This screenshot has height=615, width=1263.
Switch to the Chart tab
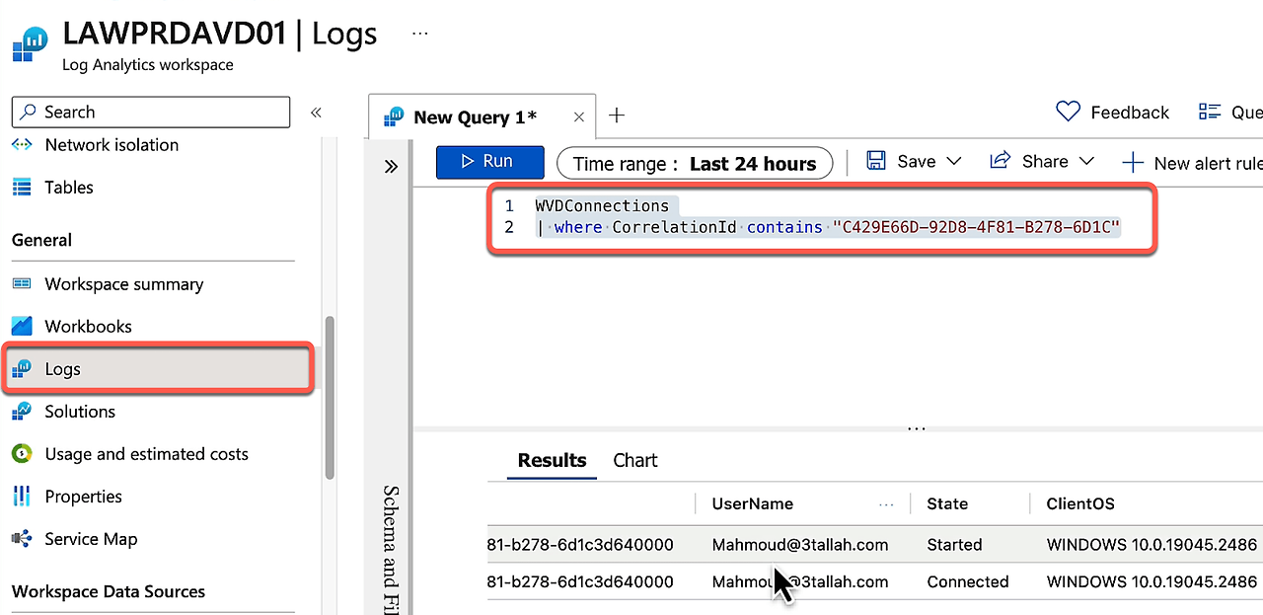(635, 461)
